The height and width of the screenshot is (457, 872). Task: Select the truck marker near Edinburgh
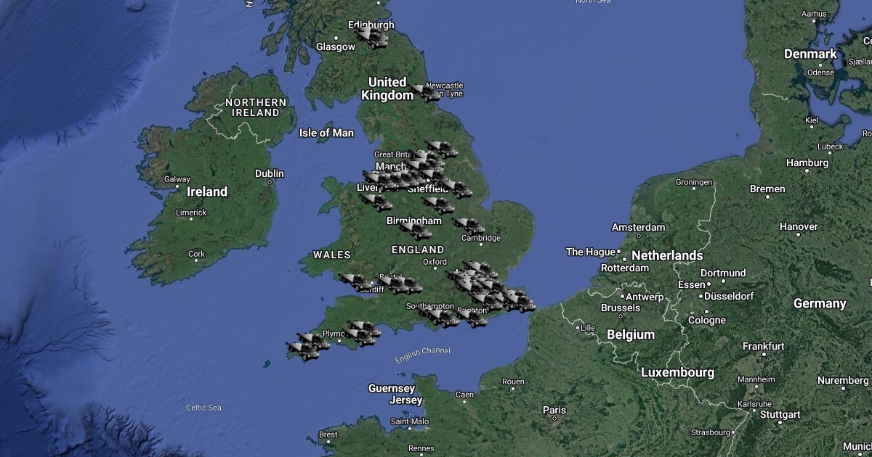coord(373,36)
